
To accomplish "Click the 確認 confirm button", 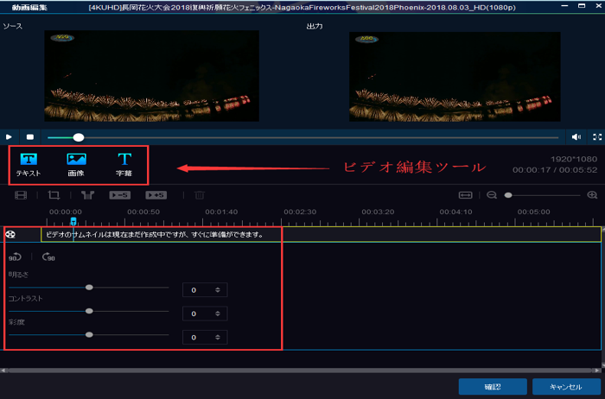I will click(493, 387).
